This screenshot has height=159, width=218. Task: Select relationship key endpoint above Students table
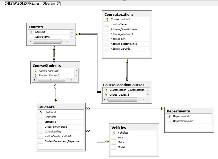pos(55,101)
